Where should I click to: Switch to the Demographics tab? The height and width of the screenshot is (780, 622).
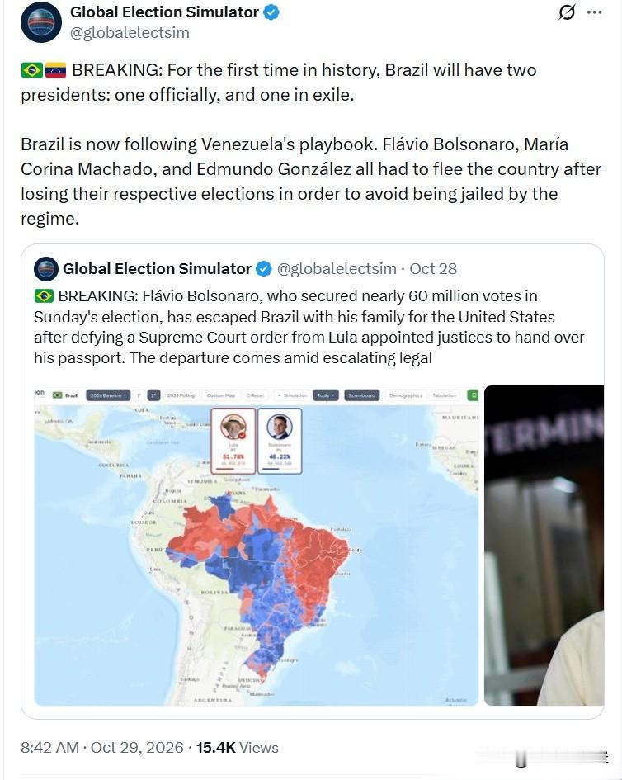[x=406, y=395]
